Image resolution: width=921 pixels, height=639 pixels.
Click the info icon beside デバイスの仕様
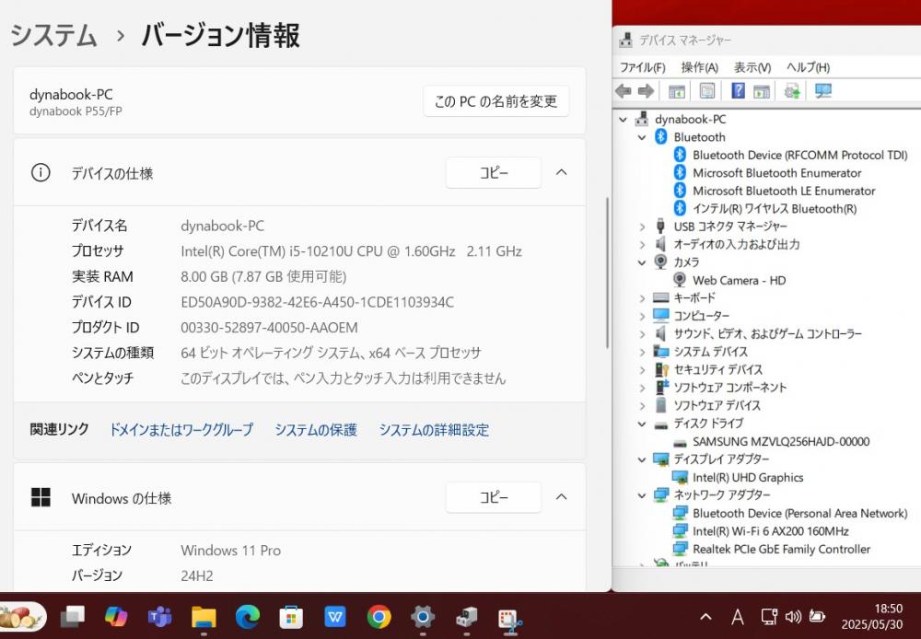coord(41,173)
